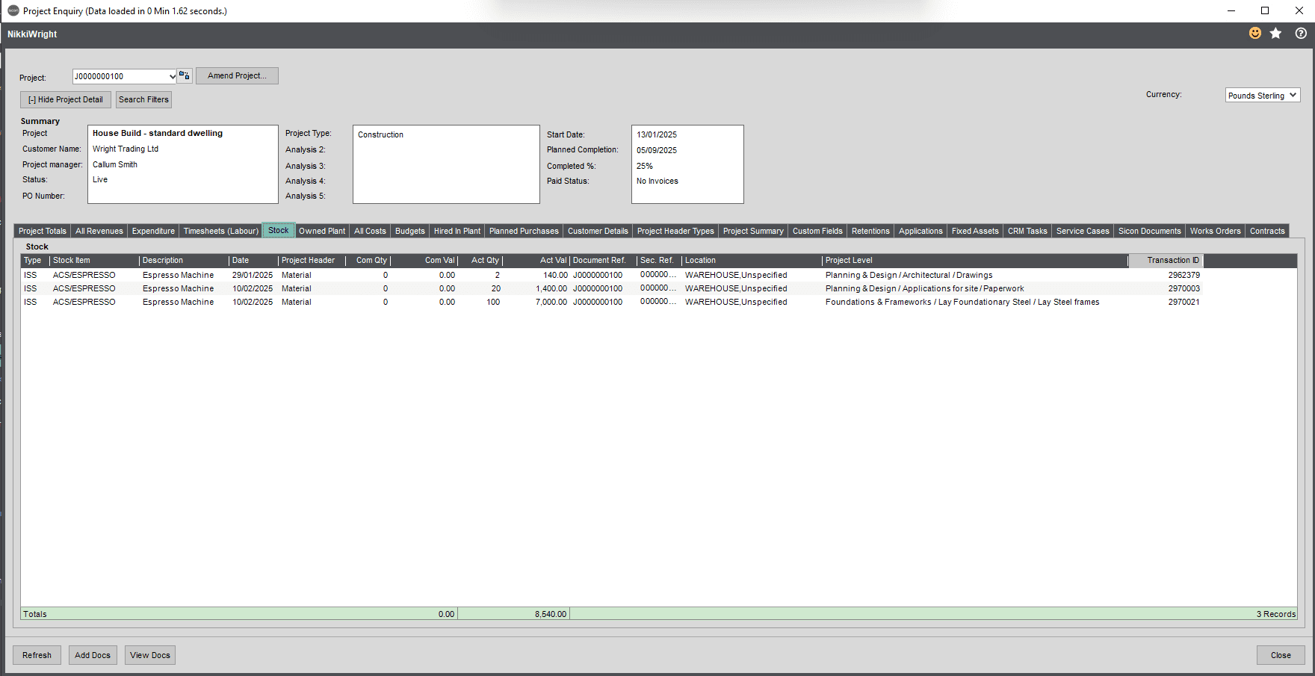Click the Act Val column header
The height and width of the screenshot is (676, 1315).
point(536,260)
